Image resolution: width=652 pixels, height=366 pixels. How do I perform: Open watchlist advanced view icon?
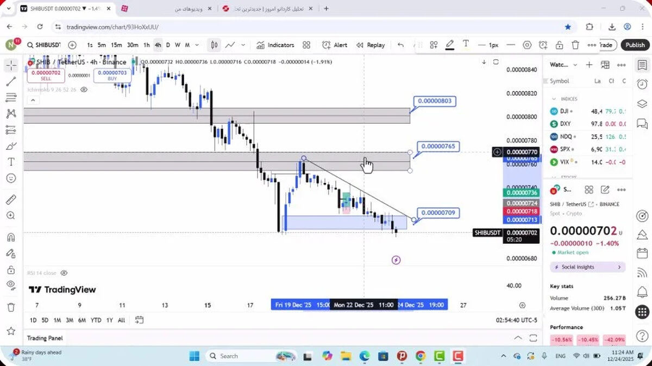(x=605, y=65)
